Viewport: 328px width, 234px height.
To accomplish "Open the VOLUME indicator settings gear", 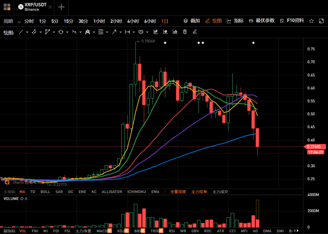I will click(x=22, y=199).
